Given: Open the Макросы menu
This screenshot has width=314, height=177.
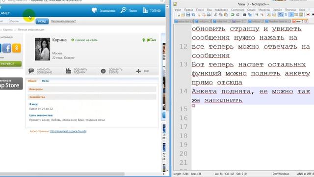Looking at the screenshot, I should [264, 10].
